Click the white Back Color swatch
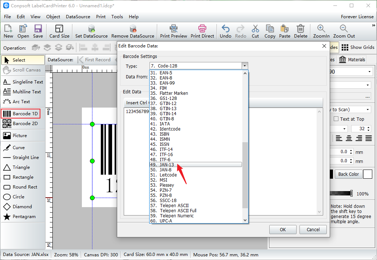Viewport: 377px width, 260px height. point(368,174)
